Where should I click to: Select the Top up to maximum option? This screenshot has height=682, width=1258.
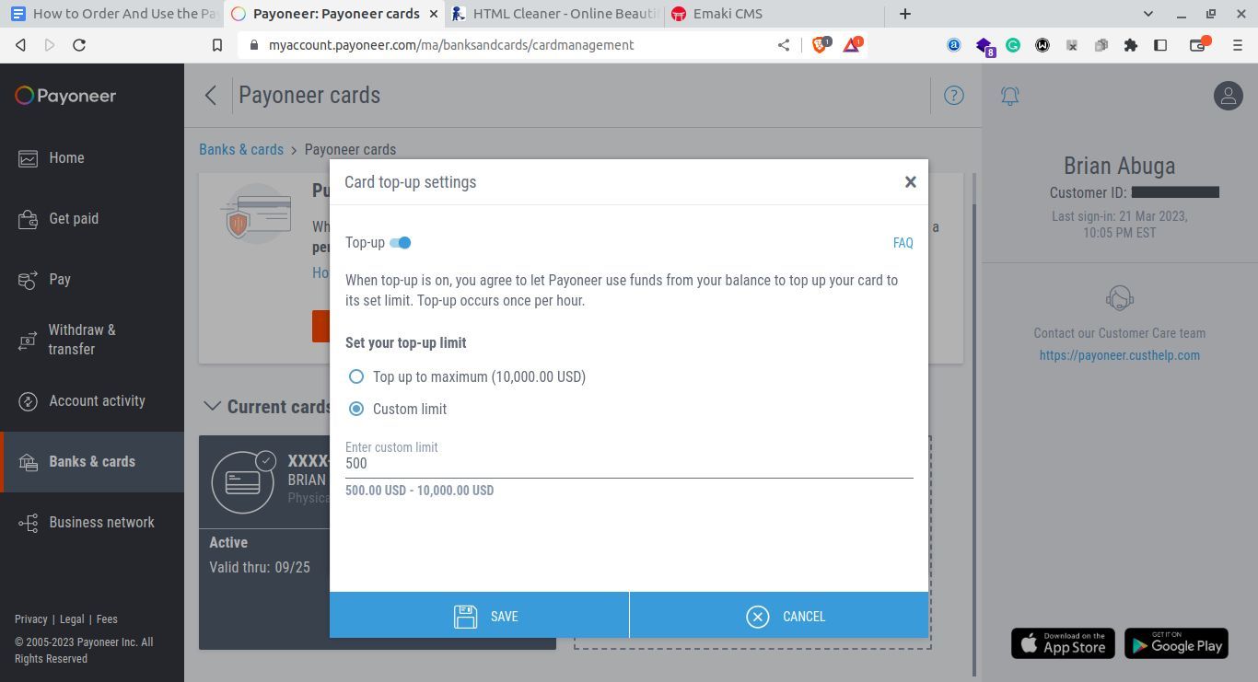[356, 376]
